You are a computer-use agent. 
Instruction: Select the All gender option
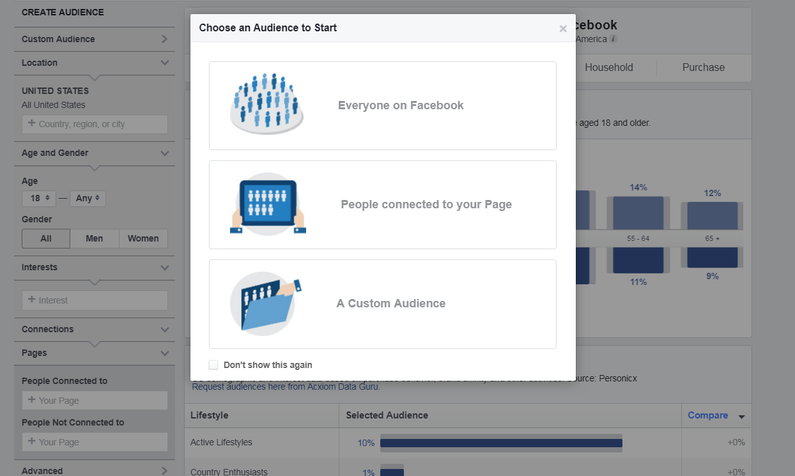[46, 238]
